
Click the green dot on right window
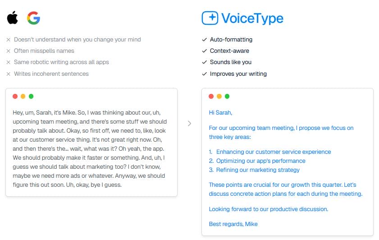[x=227, y=96]
